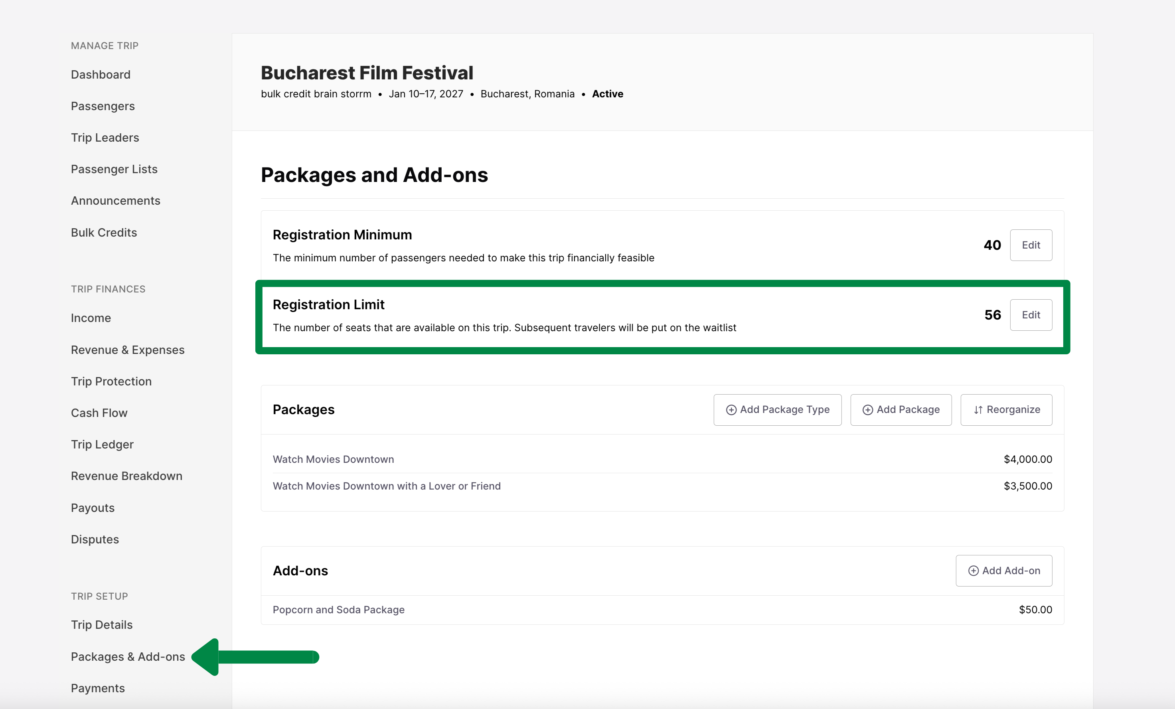This screenshot has width=1175, height=709.
Task: Navigate to Bulk Credits
Action: (104, 232)
